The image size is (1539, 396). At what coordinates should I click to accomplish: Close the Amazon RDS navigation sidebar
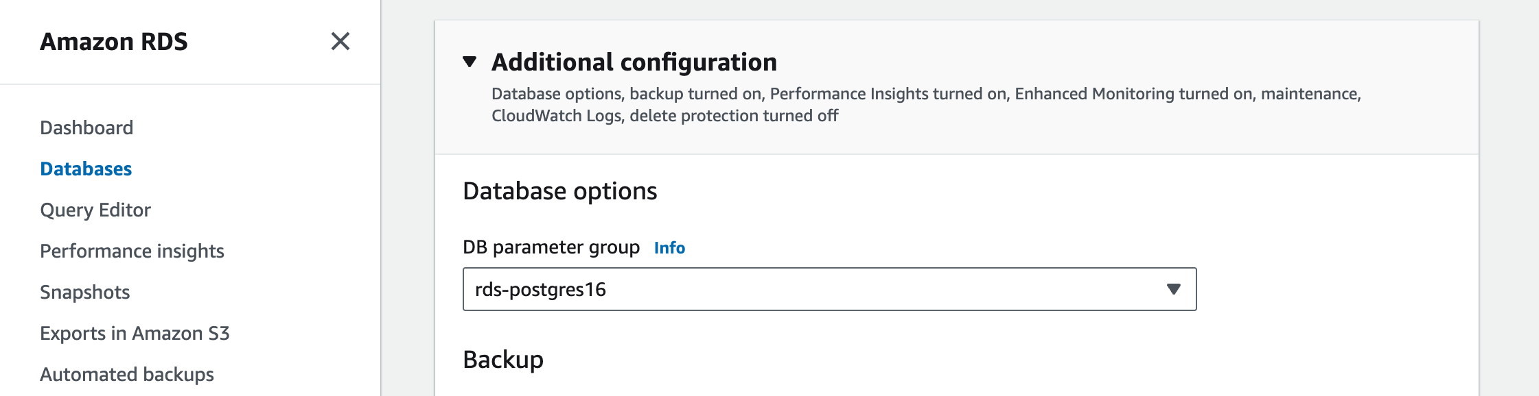340,41
